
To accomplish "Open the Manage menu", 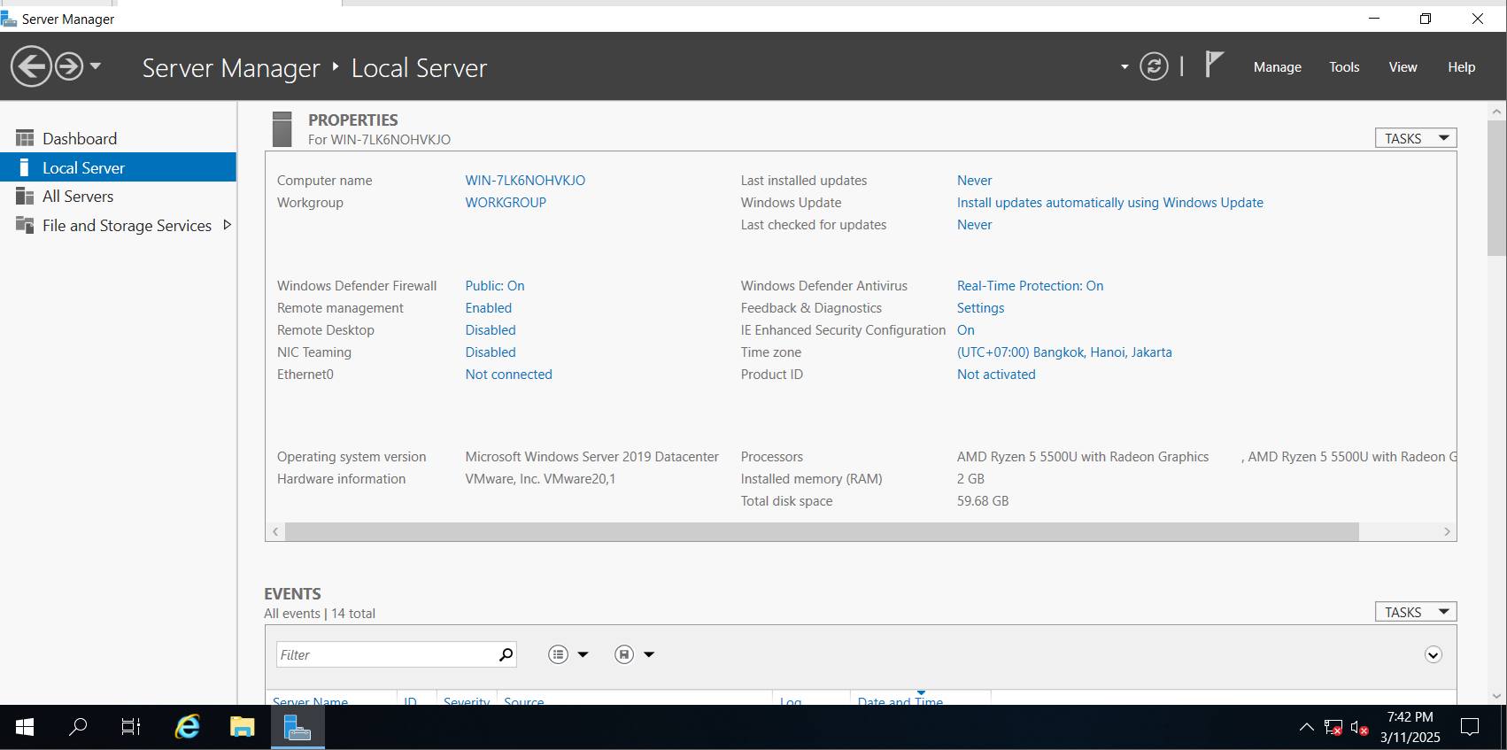I will pyautogui.click(x=1277, y=67).
